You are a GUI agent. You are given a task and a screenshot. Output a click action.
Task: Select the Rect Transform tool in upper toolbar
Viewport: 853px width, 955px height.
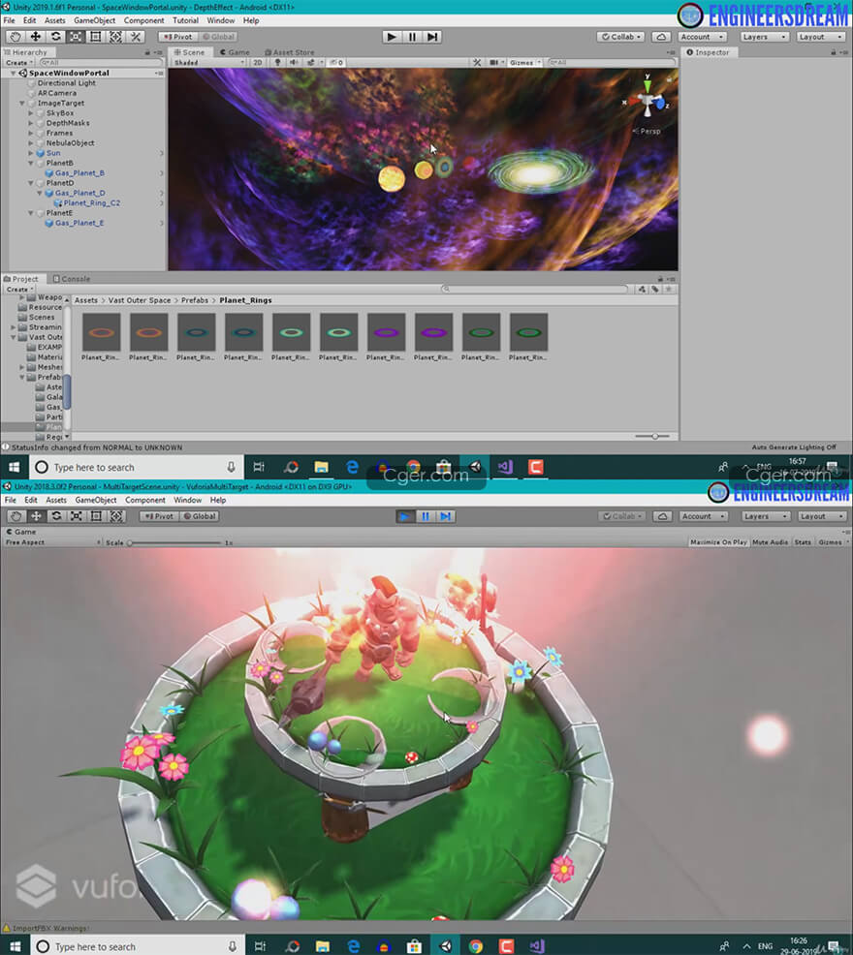pos(96,37)
